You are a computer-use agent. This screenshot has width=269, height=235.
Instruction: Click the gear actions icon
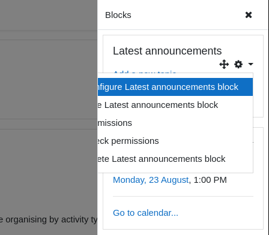238,64
